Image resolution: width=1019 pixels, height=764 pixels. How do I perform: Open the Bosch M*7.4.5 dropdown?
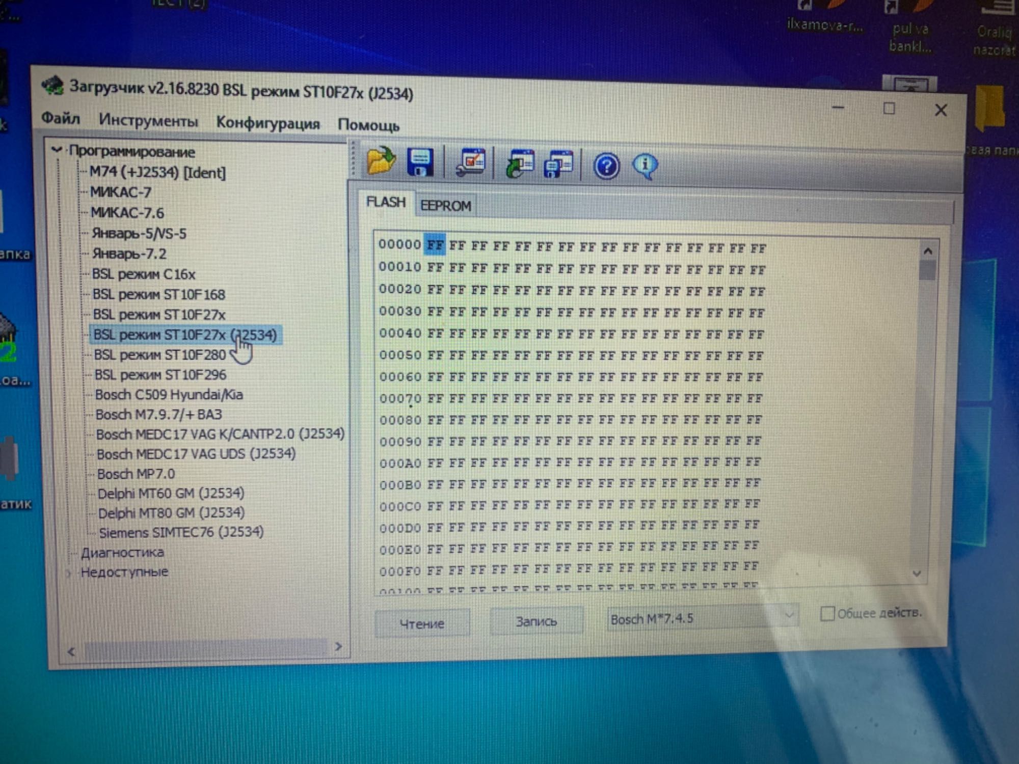tap(702, 619)
